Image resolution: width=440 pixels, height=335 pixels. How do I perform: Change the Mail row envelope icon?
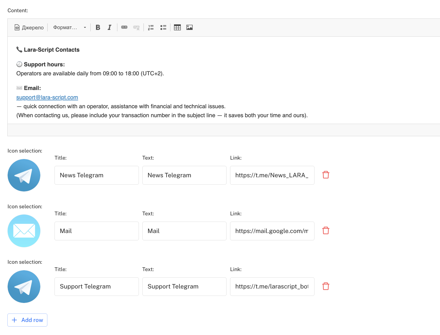click(x=24, y=231)
